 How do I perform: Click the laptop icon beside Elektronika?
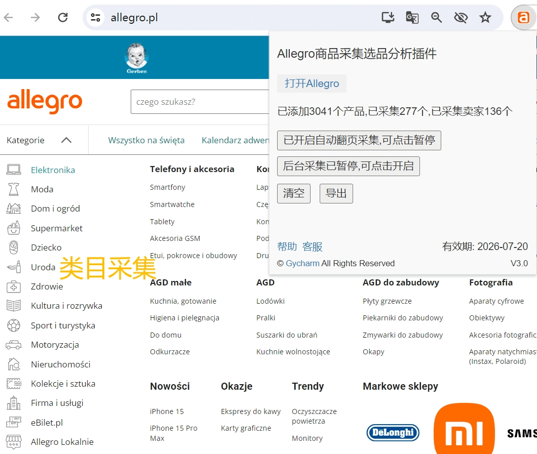pos(14,170)
